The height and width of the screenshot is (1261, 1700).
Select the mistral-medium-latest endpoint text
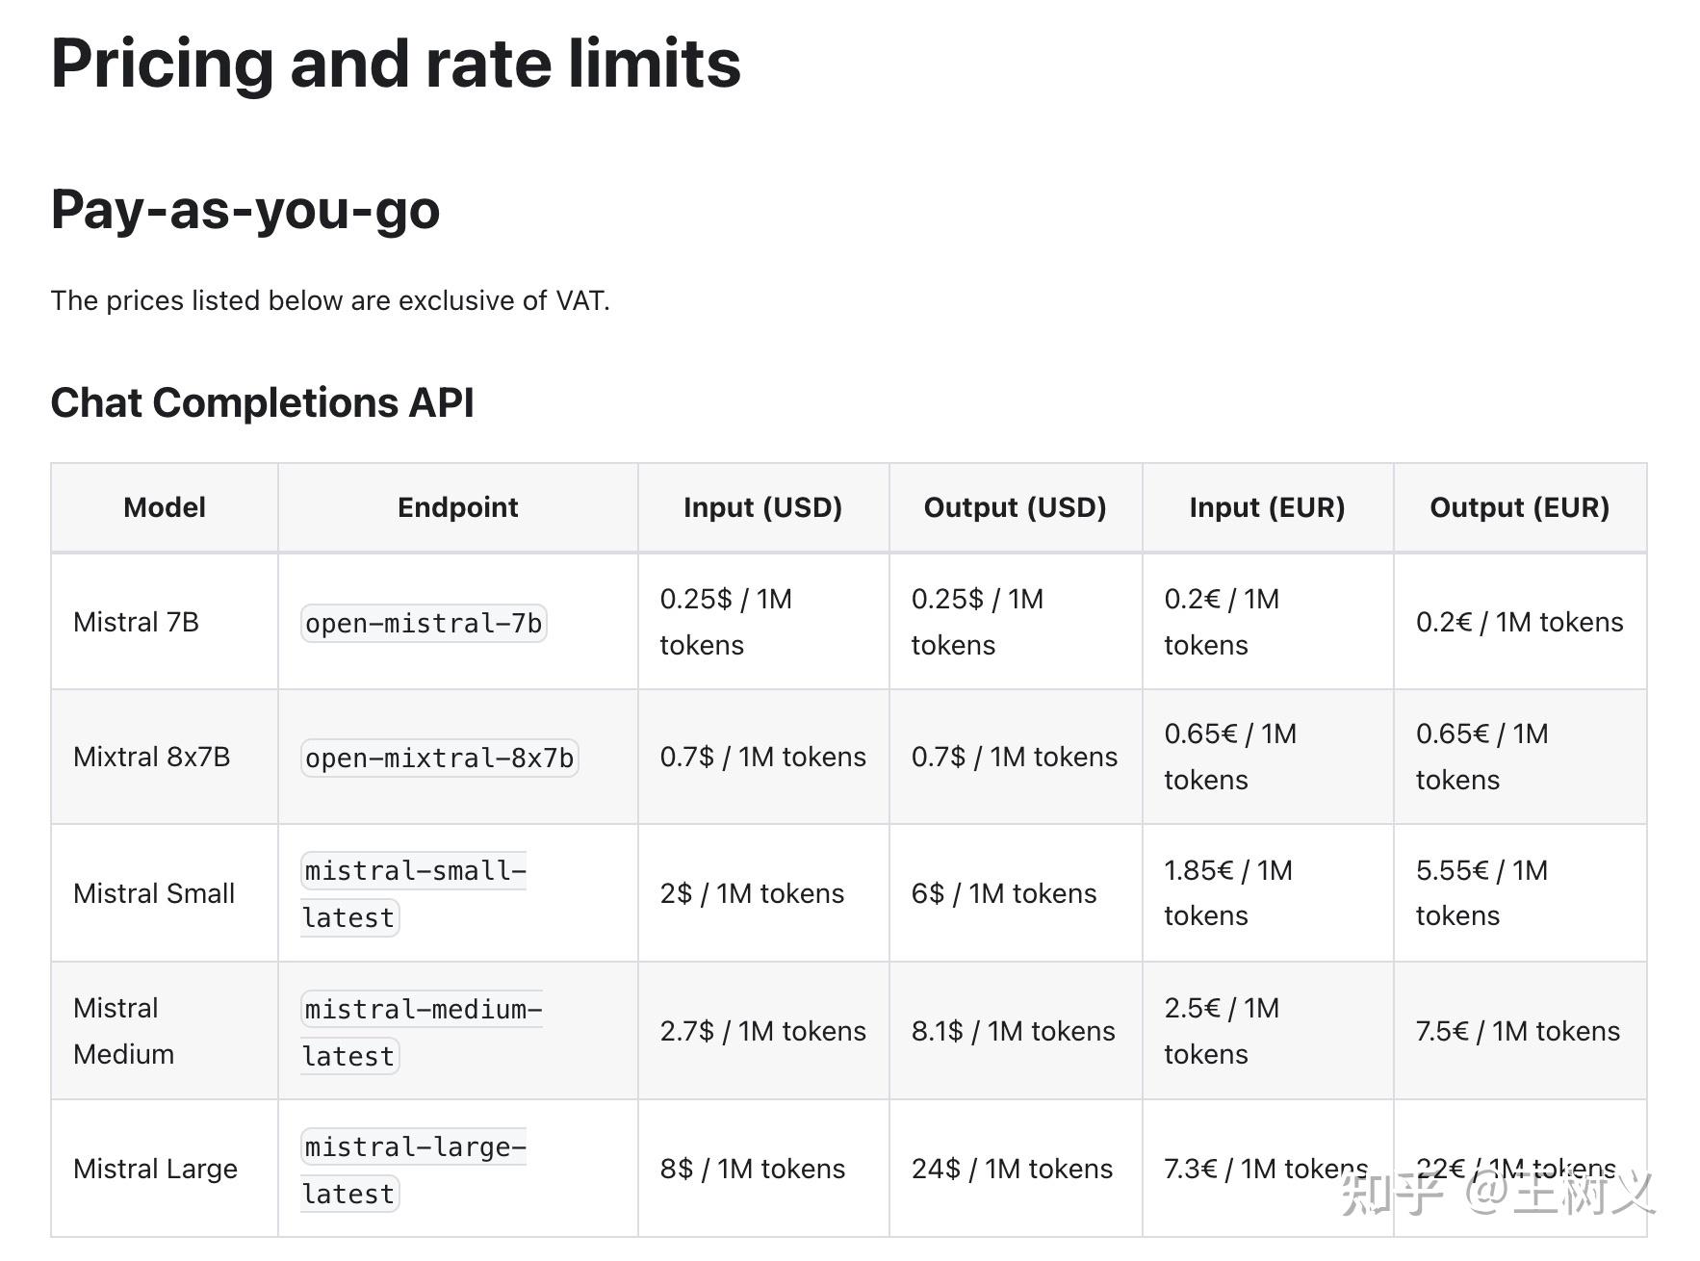pyautogui.click(x=422, y=1032)
